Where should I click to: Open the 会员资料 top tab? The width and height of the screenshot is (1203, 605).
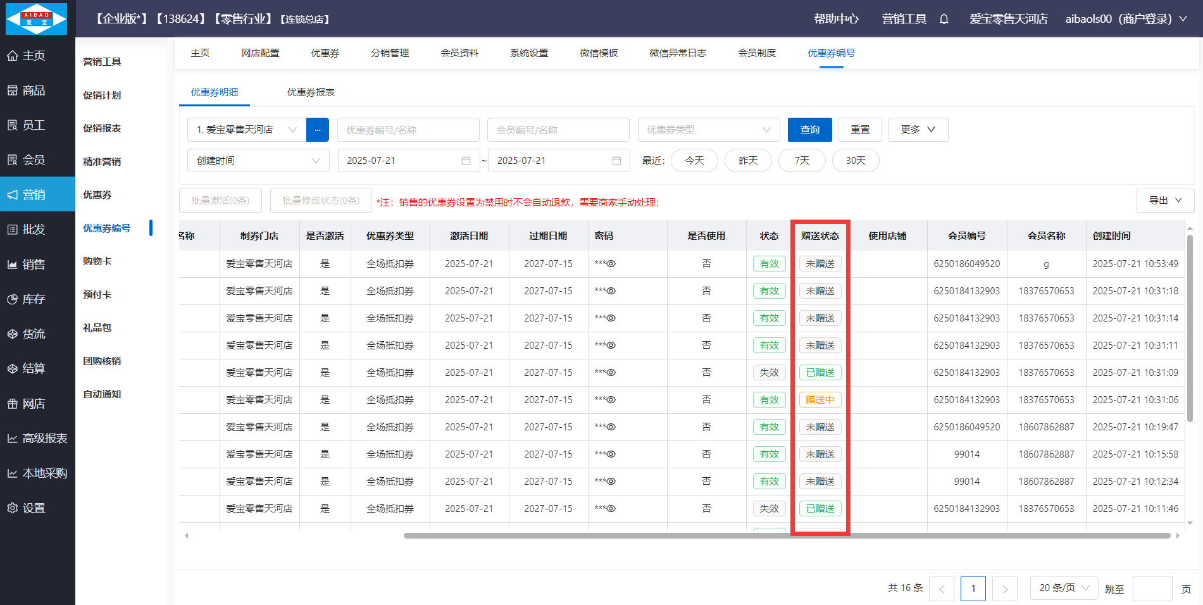coord(459,53)
